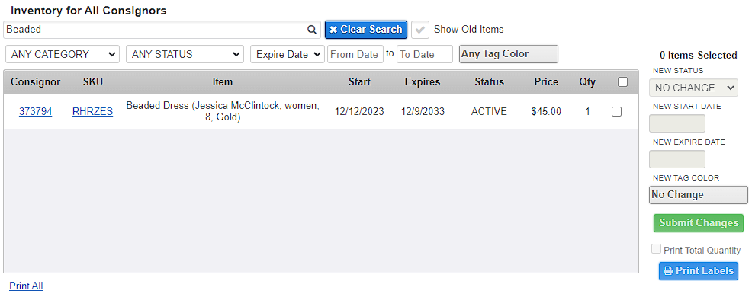Viewport: 752px width, 294px height.
Task: Expand the Expire Date filter dropdown
Action: coord(288,54)
